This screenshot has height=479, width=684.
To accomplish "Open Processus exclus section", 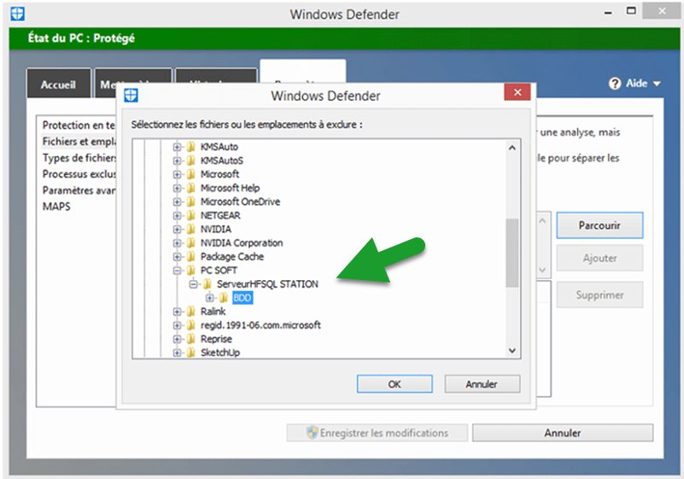I will point(79,174).
